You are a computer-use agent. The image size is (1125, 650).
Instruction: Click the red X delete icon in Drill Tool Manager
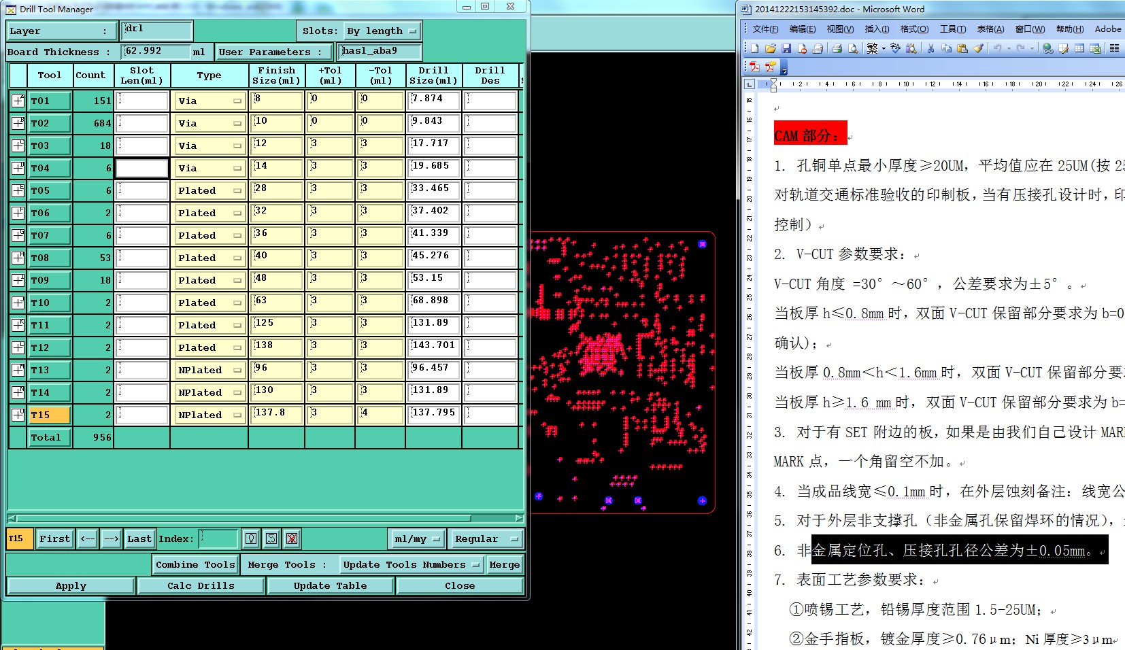[292, 538]
